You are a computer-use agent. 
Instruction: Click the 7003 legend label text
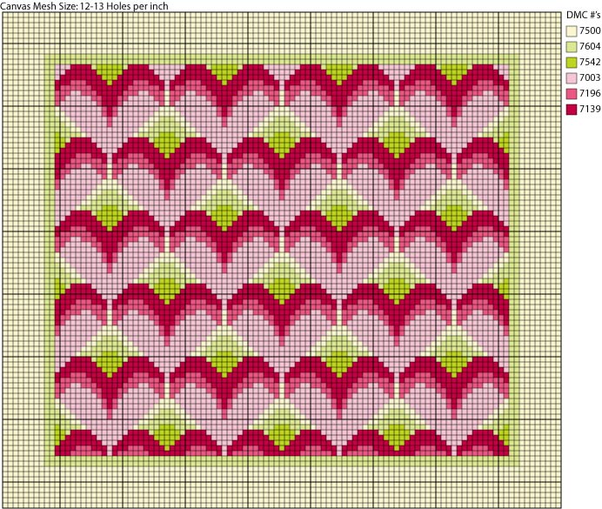[x=589, y=78]
